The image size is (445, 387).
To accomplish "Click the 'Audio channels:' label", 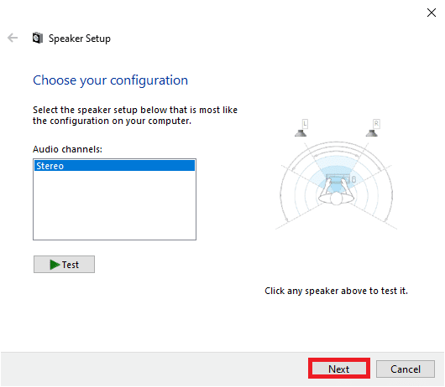I will [x=67, y=149].
